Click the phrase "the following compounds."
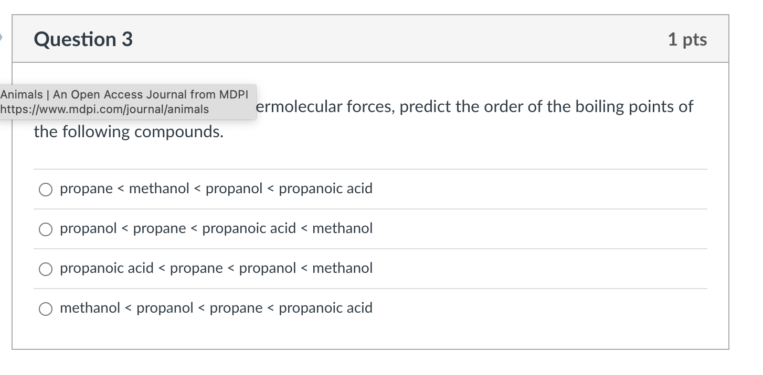The height and width of the screenshot is (375, 763). (129, 131)
